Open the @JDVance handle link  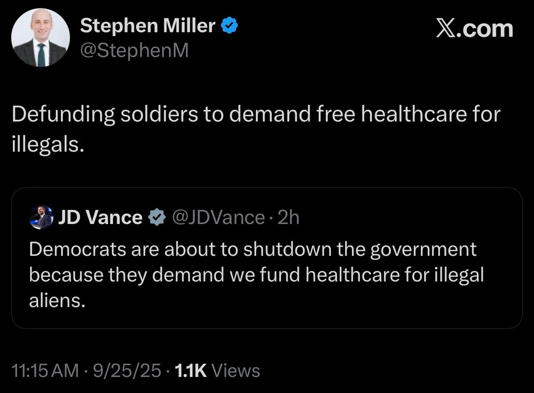click(x=217, y=218)
